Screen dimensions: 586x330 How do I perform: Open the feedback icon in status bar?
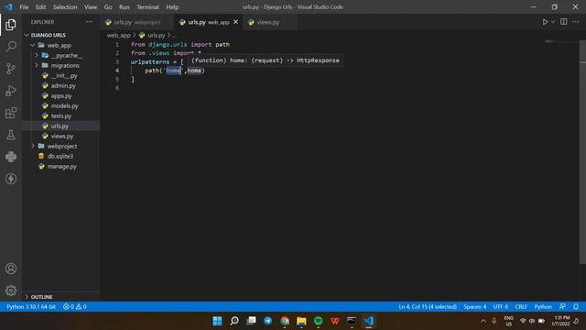click(562, 306)
